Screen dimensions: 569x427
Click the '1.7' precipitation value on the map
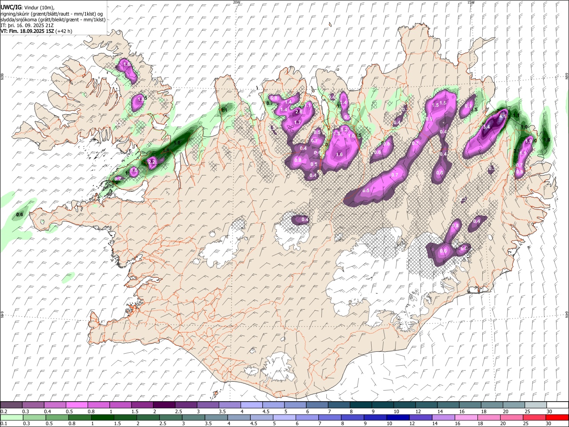(x=298, y=122)
